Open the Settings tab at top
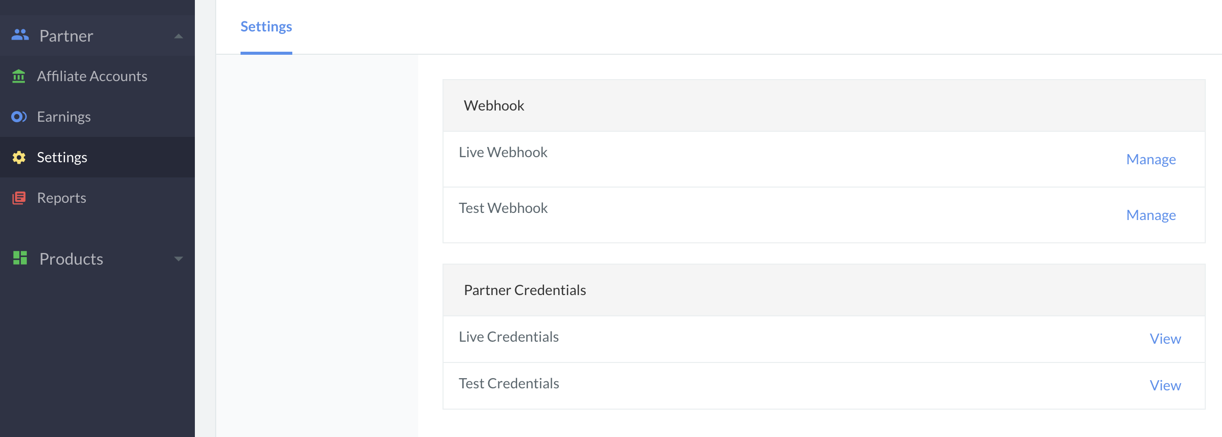The image size is (1222, 437). (266, 26)
